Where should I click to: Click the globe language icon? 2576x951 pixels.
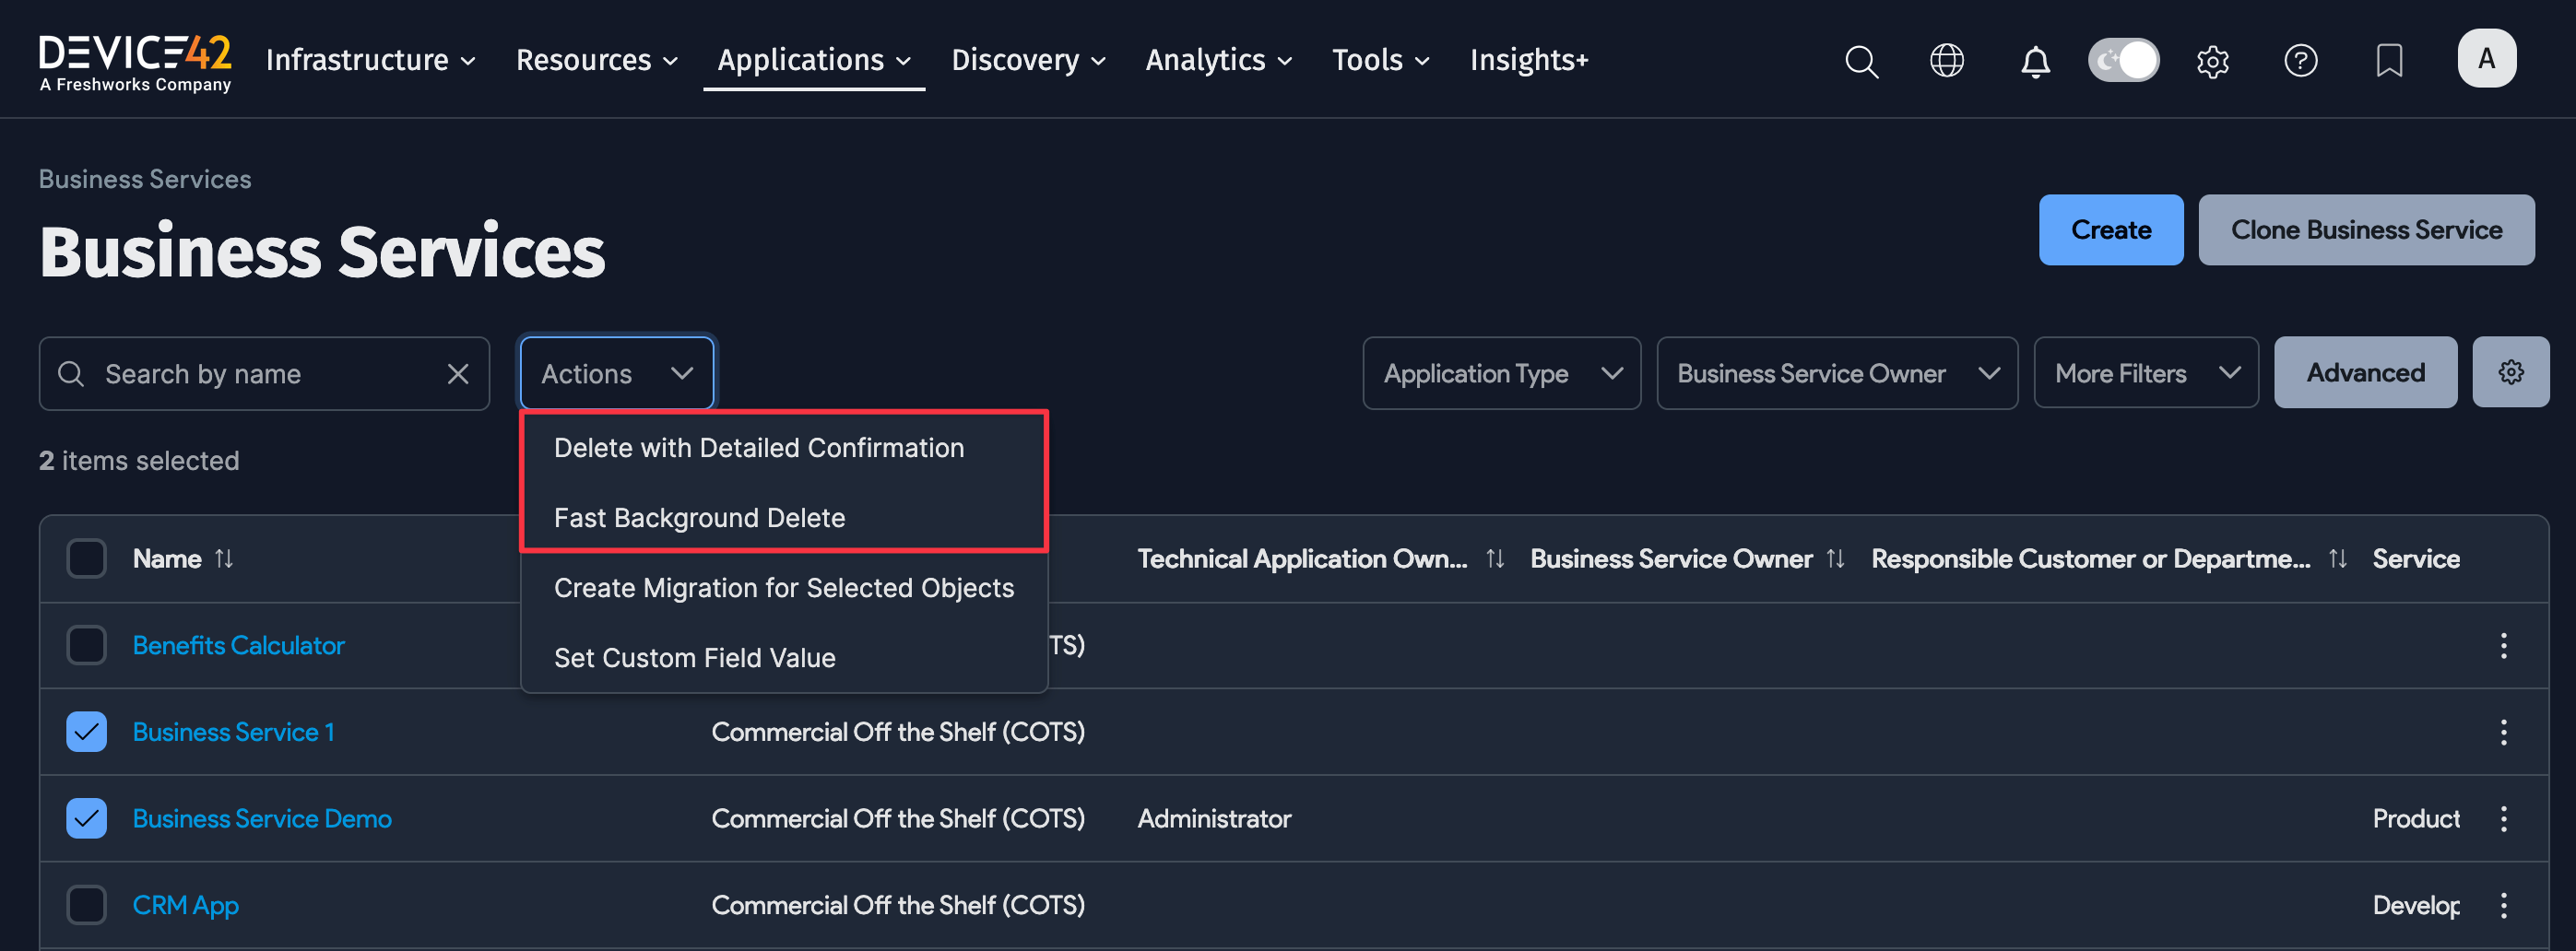(x=1945, y=61)
